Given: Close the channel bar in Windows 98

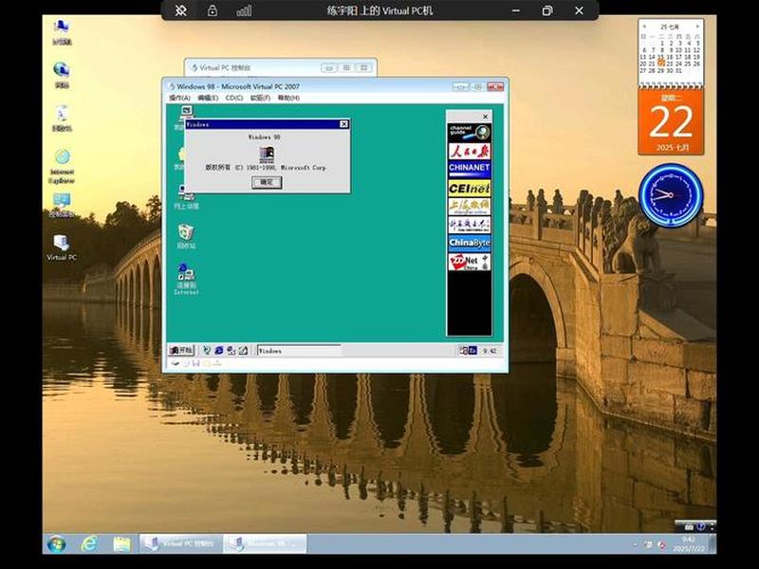Looking at the screenshot, I should [x=485, y=117].
